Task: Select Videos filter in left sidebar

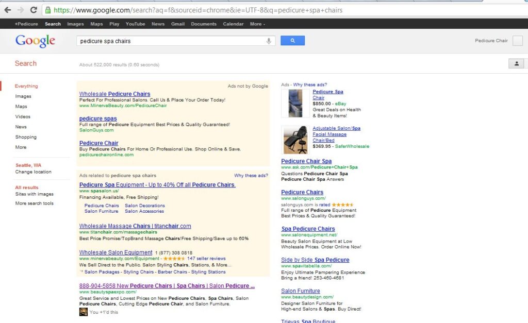Action: [23, 116]
